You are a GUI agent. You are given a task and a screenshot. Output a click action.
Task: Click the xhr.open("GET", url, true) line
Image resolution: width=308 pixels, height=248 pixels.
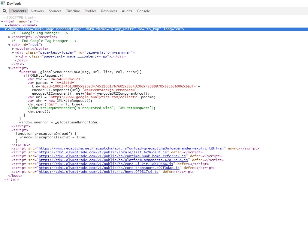pos(56,104)
